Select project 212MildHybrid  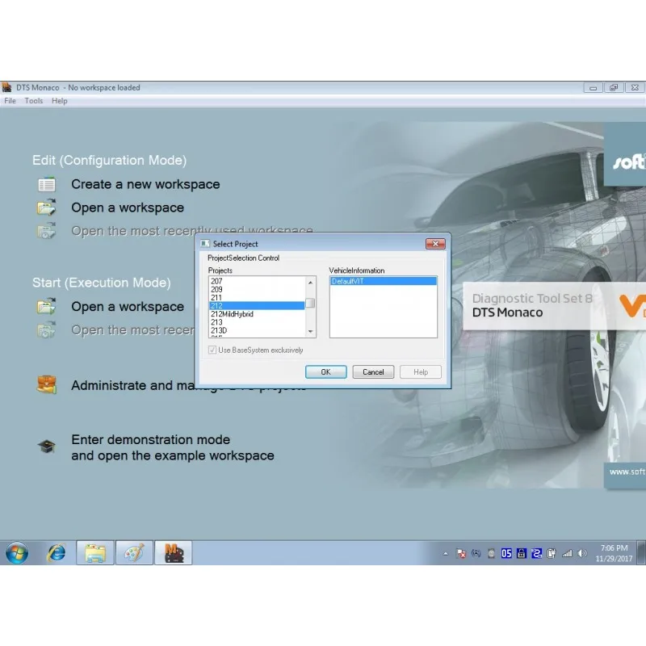[x=257, y=314]
